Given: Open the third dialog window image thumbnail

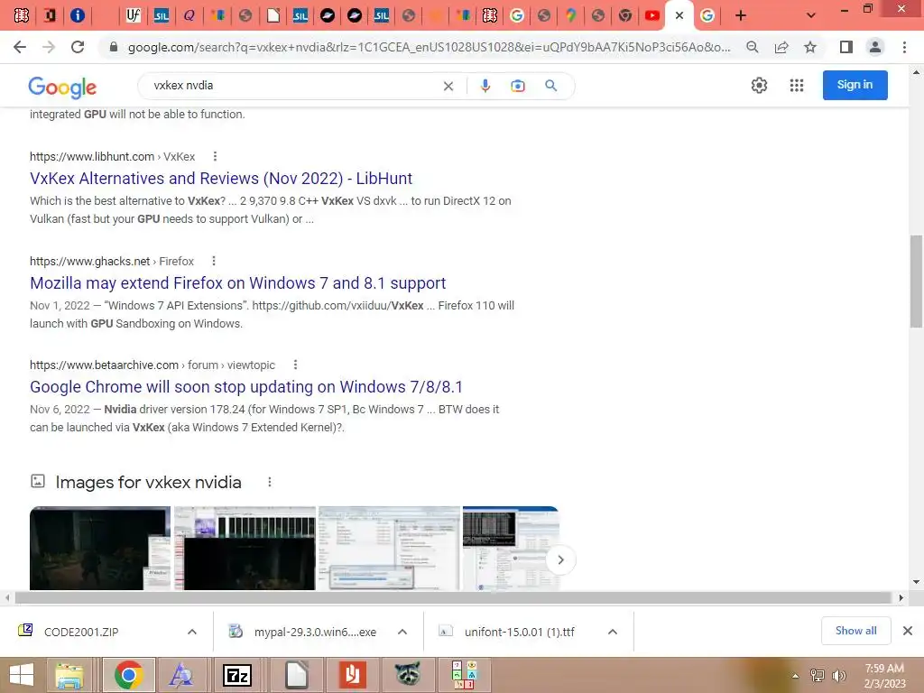Looking at the screenshot, I should [x=389, y=548].
